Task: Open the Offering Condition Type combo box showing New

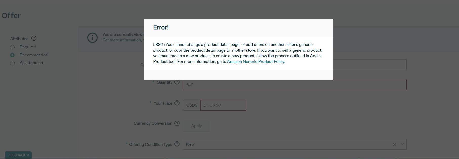Action: point(295,144)
